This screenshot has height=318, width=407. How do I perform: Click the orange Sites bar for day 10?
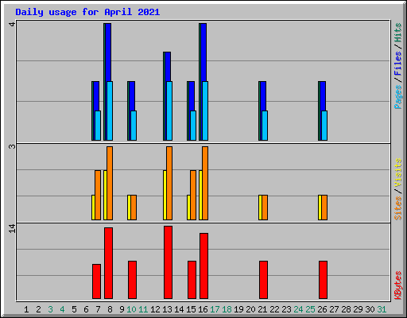tap(134, 207)
